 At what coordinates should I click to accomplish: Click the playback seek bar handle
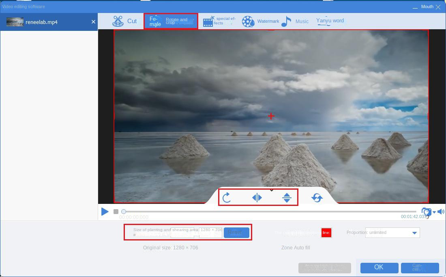124,212
